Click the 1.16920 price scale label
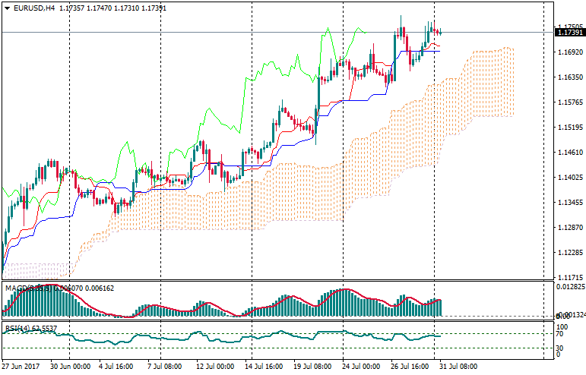This screenshot has height=375, width=586. click(569, 52)
